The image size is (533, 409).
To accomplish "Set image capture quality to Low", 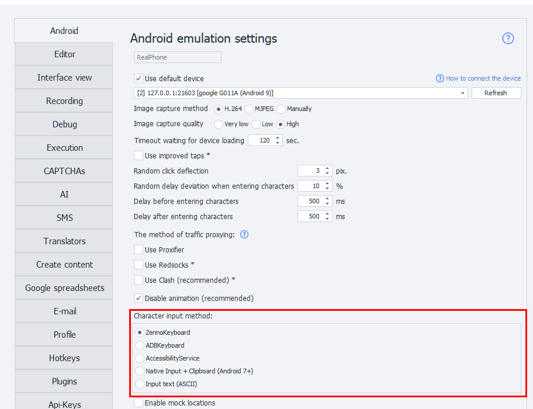I will coord(256,124).
